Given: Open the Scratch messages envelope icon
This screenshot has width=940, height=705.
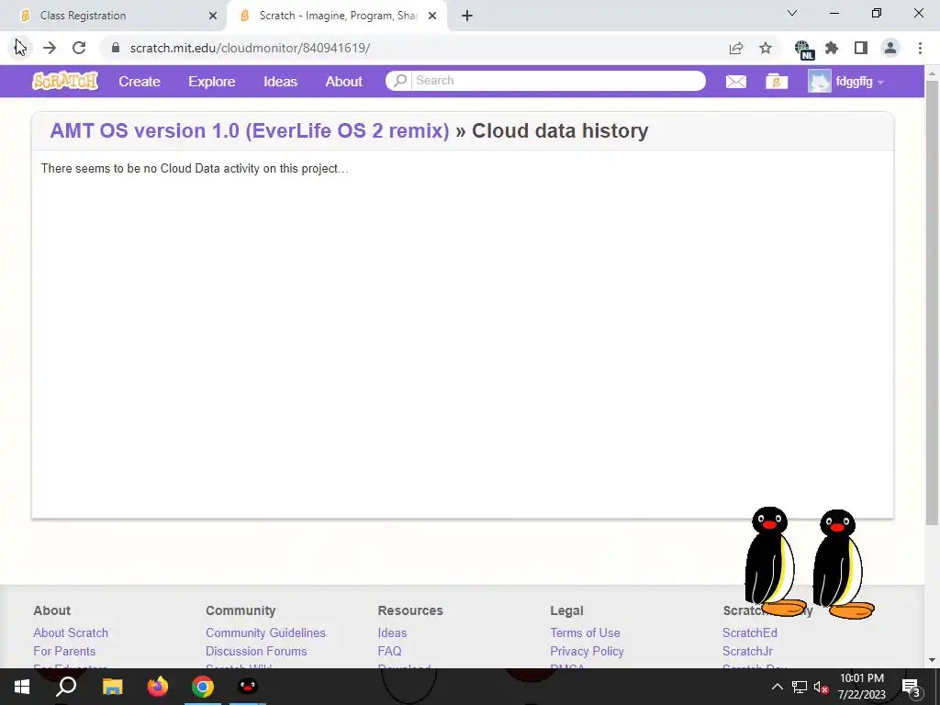Looking at the screenshot, I should point(735,82).
